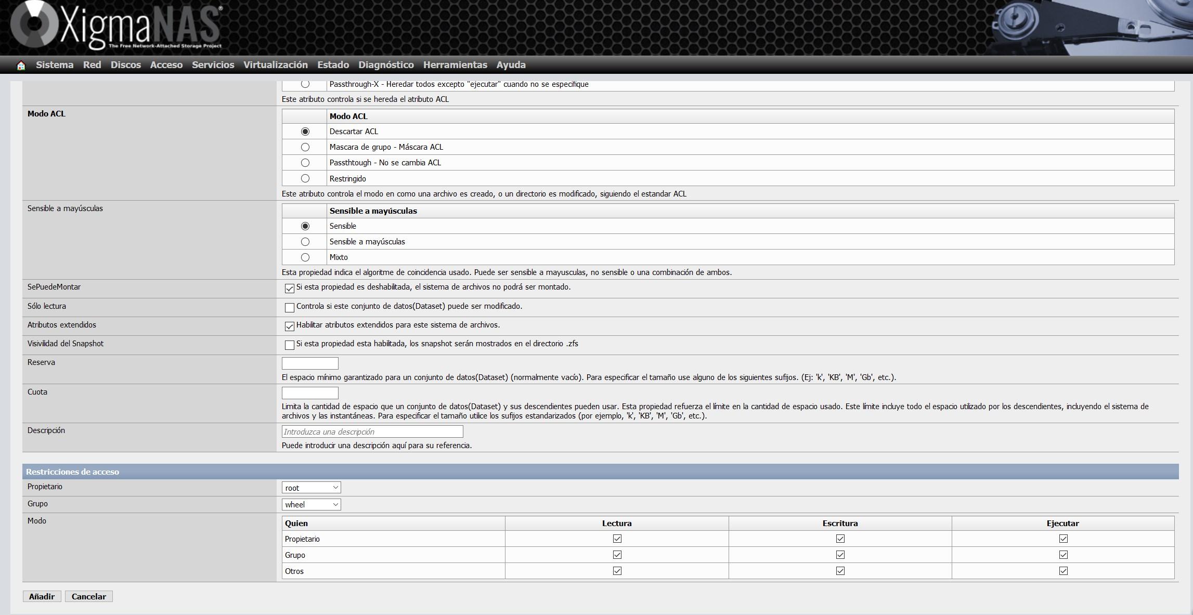Toggle the 'Sólo lectura' checkbox

(x=290, y=308)
